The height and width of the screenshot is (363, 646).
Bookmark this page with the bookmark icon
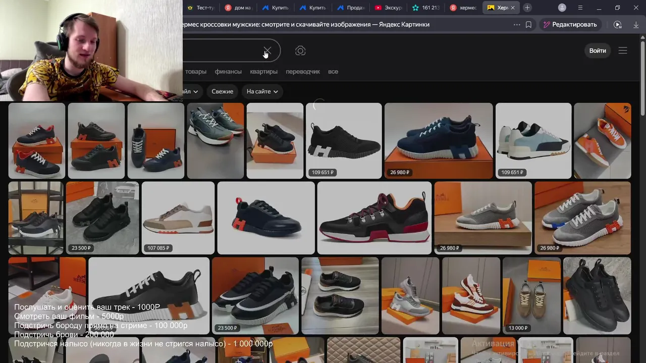click(528, 24)
